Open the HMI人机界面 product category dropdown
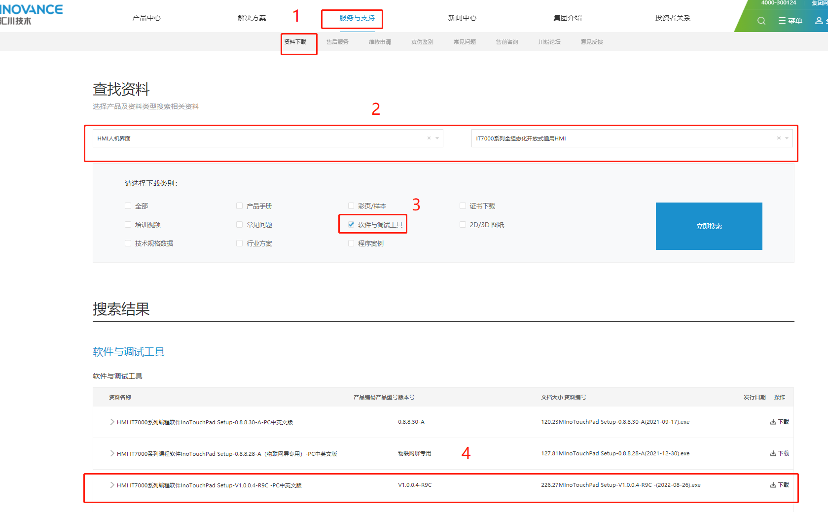The width and height of the screenshot is (828, 512). point(268,138)
